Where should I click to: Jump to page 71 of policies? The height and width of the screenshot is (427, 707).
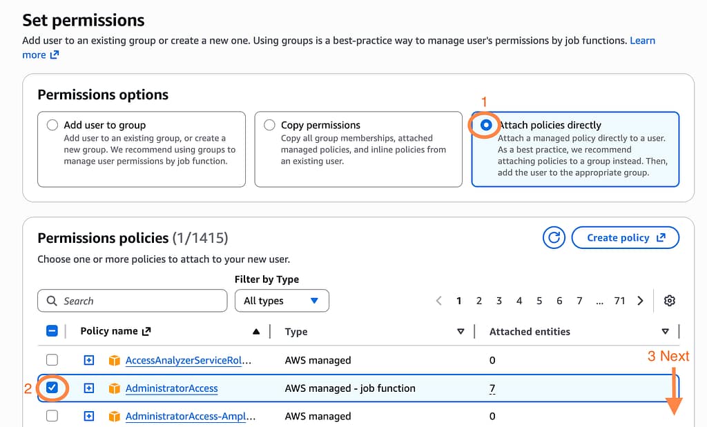point(619,301)
